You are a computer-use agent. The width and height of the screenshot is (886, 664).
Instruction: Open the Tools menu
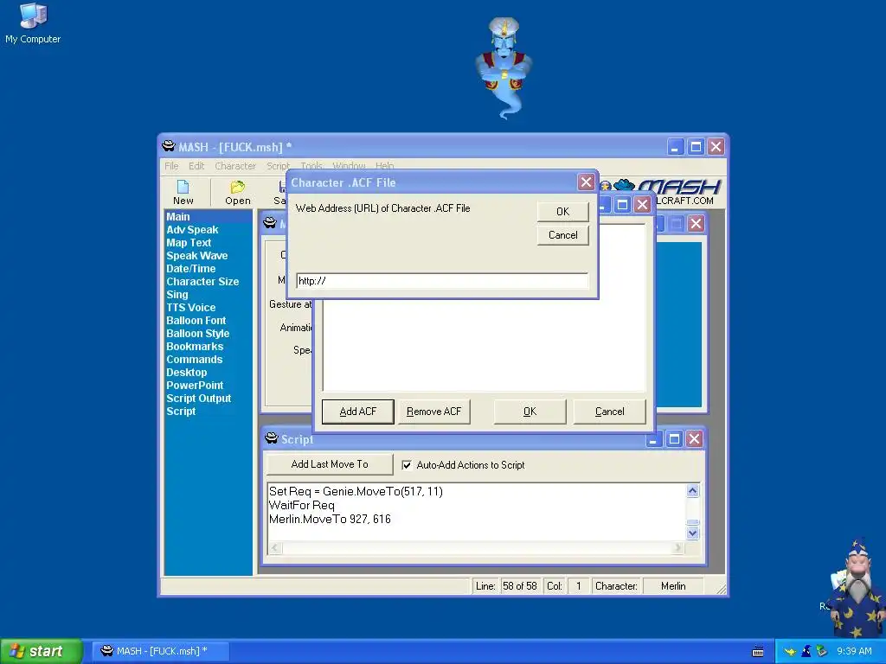pyautogui.click(x=311, y=166)
